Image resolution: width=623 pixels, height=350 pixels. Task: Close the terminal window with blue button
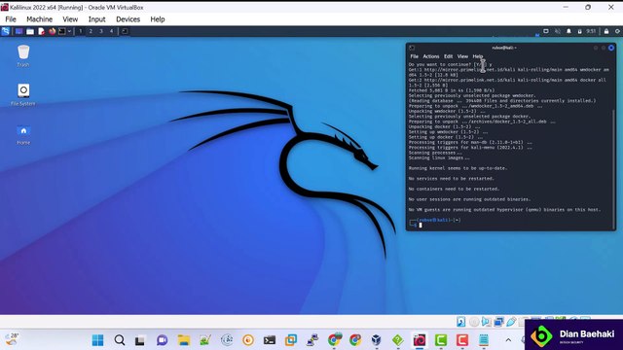[x=611, y=48]
